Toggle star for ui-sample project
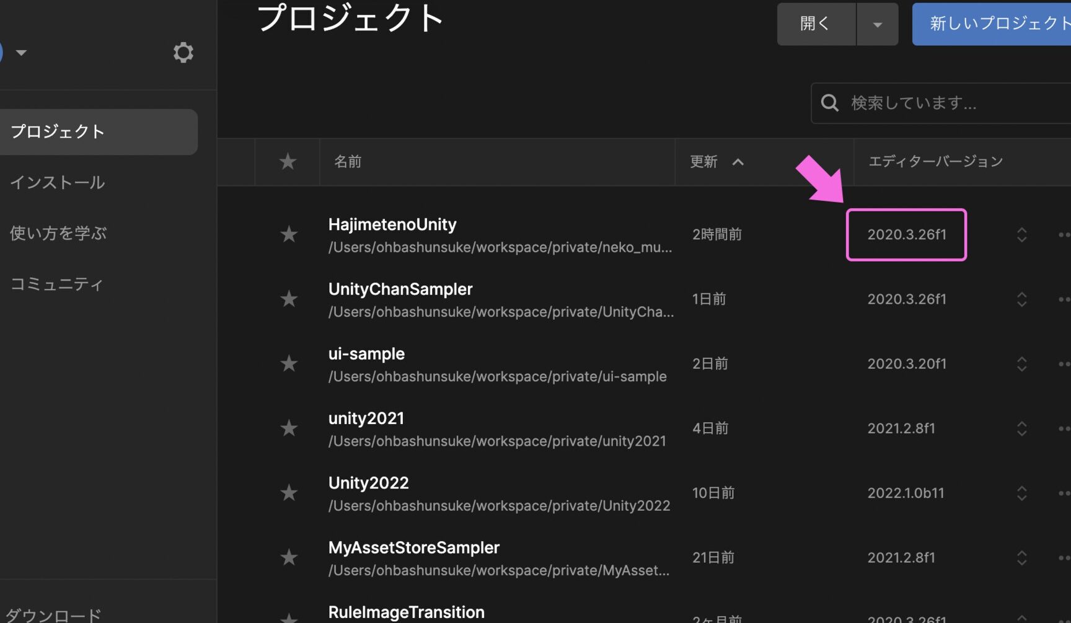This screenshot has width=1071, height=623. pos(289,363)
